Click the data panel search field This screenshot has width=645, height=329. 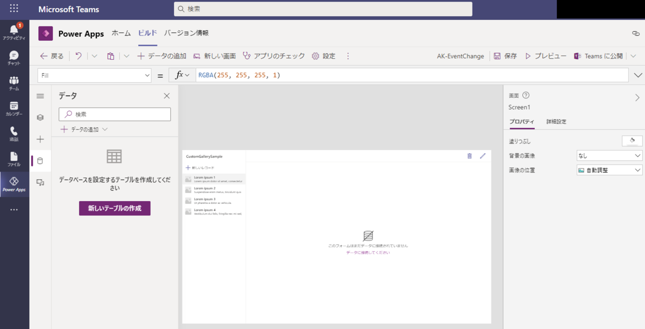114,114
